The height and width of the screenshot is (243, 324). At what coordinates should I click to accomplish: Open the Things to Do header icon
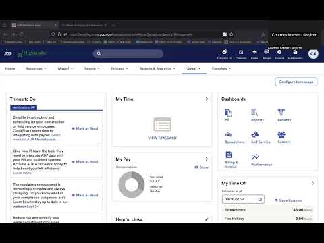coord(225,52)
